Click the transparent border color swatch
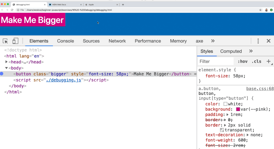Screen dimensions: 274x149 pyautogui.click(x=222, y=130)
